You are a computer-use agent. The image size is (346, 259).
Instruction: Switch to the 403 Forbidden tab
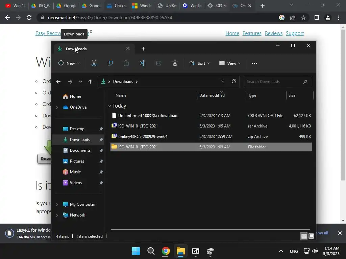coord(218,6)
